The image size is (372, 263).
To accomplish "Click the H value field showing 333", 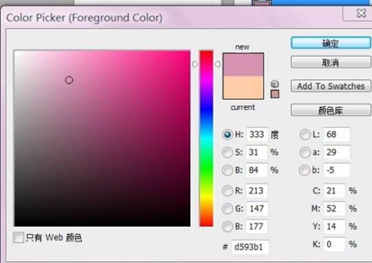I will tap(257, 135).
